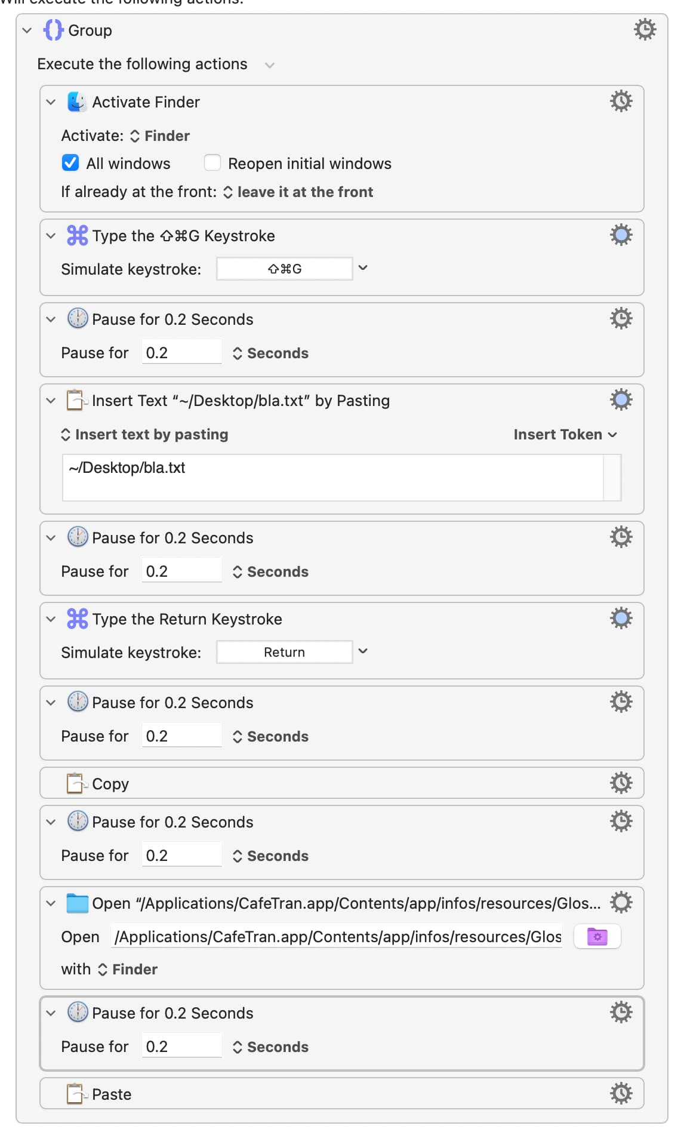This screenshot has width=684, height=1138.
Task: Click the Activate Finder application selector
Action: click(160, 136)
